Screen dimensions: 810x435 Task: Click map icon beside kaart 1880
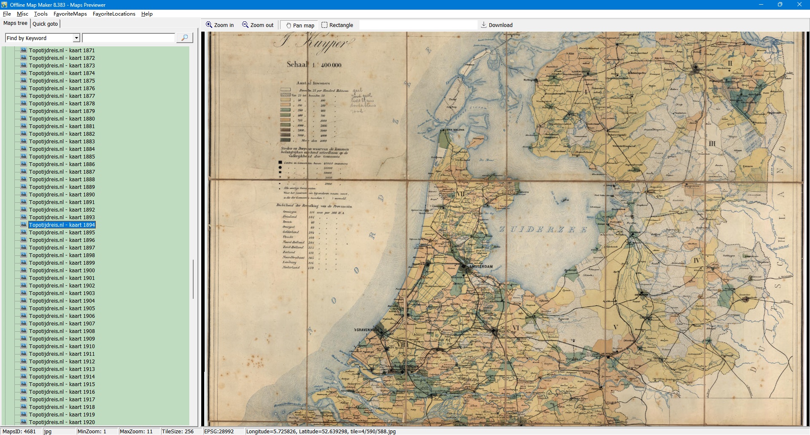[x=24, y=118]
